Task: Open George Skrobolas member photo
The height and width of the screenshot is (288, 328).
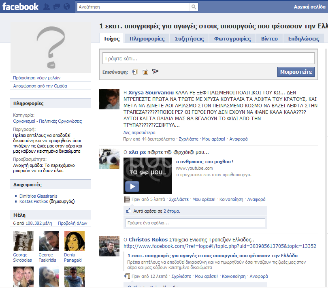Action: 23,241
